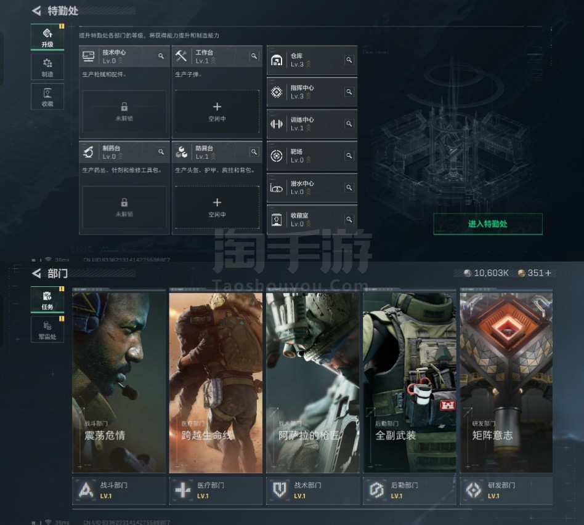Click the 生产头盔、护甲、胸挂和背包 description
The width and height of the screenshot is (584, 525).
215,170
